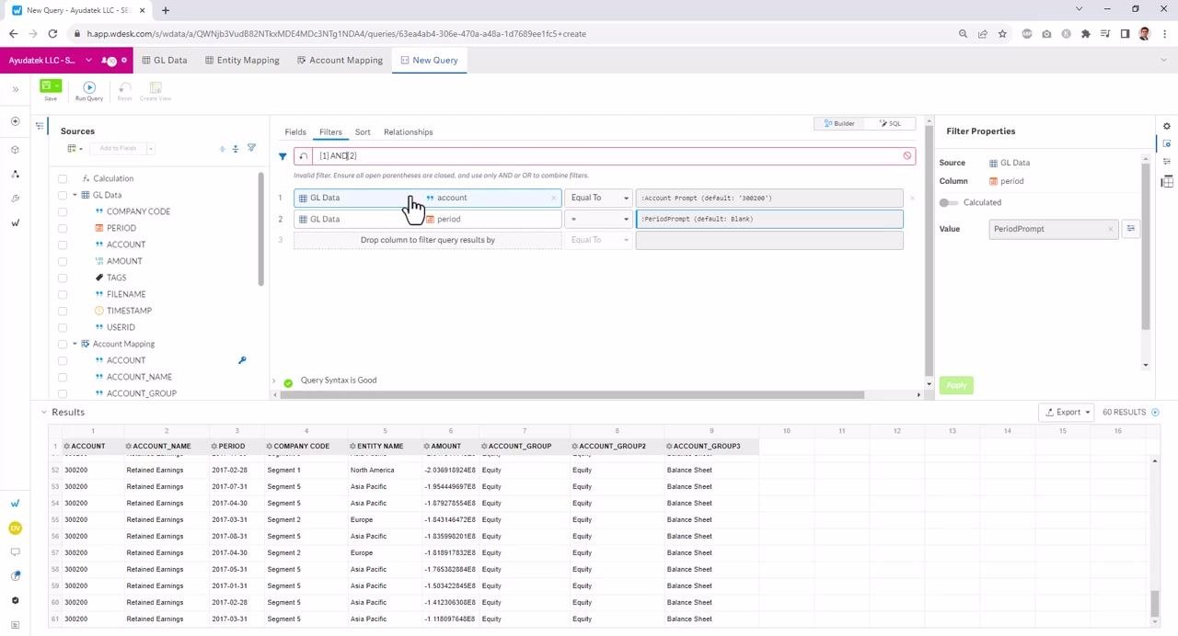Delete filter row 1 with outer X
Image resolution: width=1178 pixels, height=636 pixels.
click(x=912, y=198)
